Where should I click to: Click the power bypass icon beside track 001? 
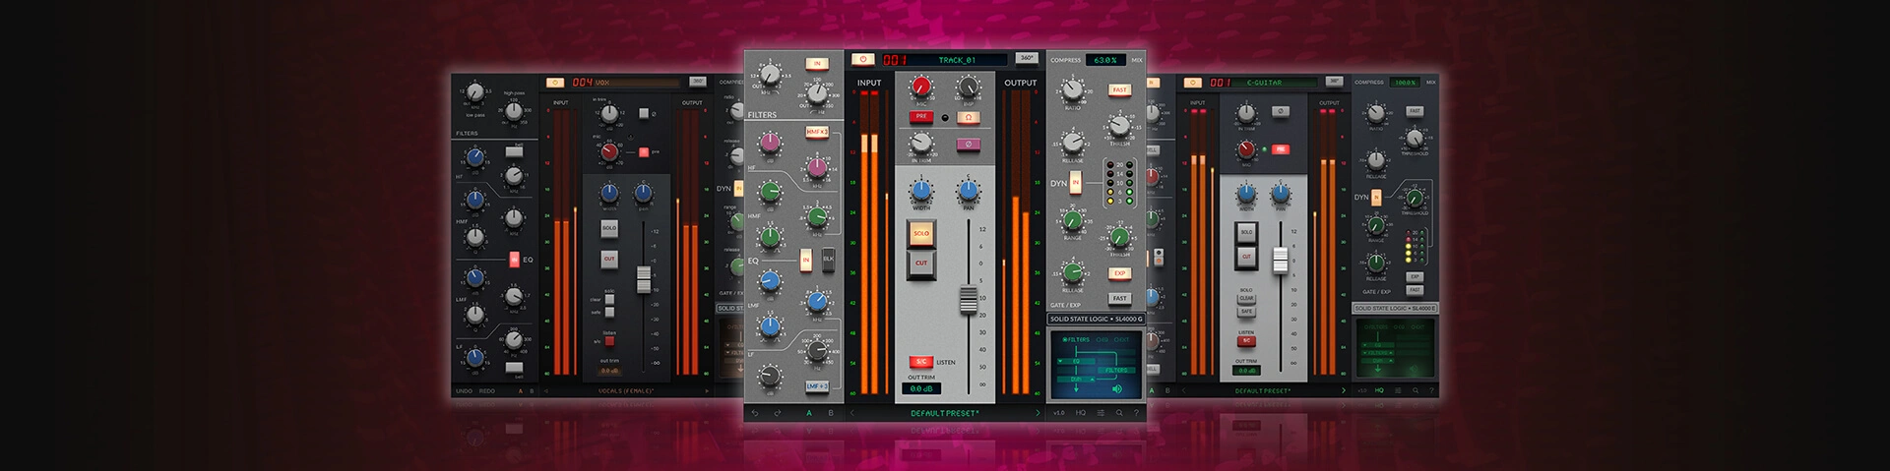(862, 59)
